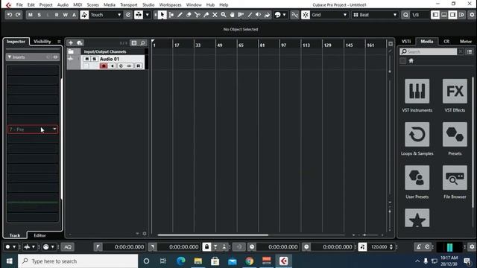Open color tool dropdown arrow
This screenshot has height=268, width=477.
point(284,15)
